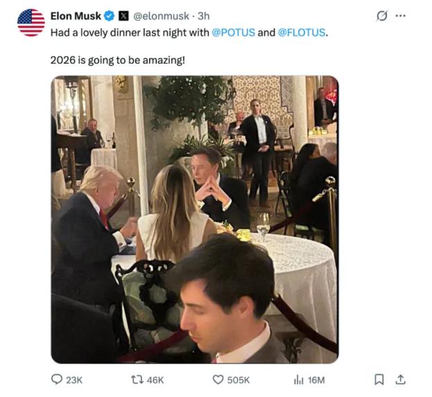432x397 pixels.
Task: Expand the attached dinner photo
Action: (x=195, y=219)
